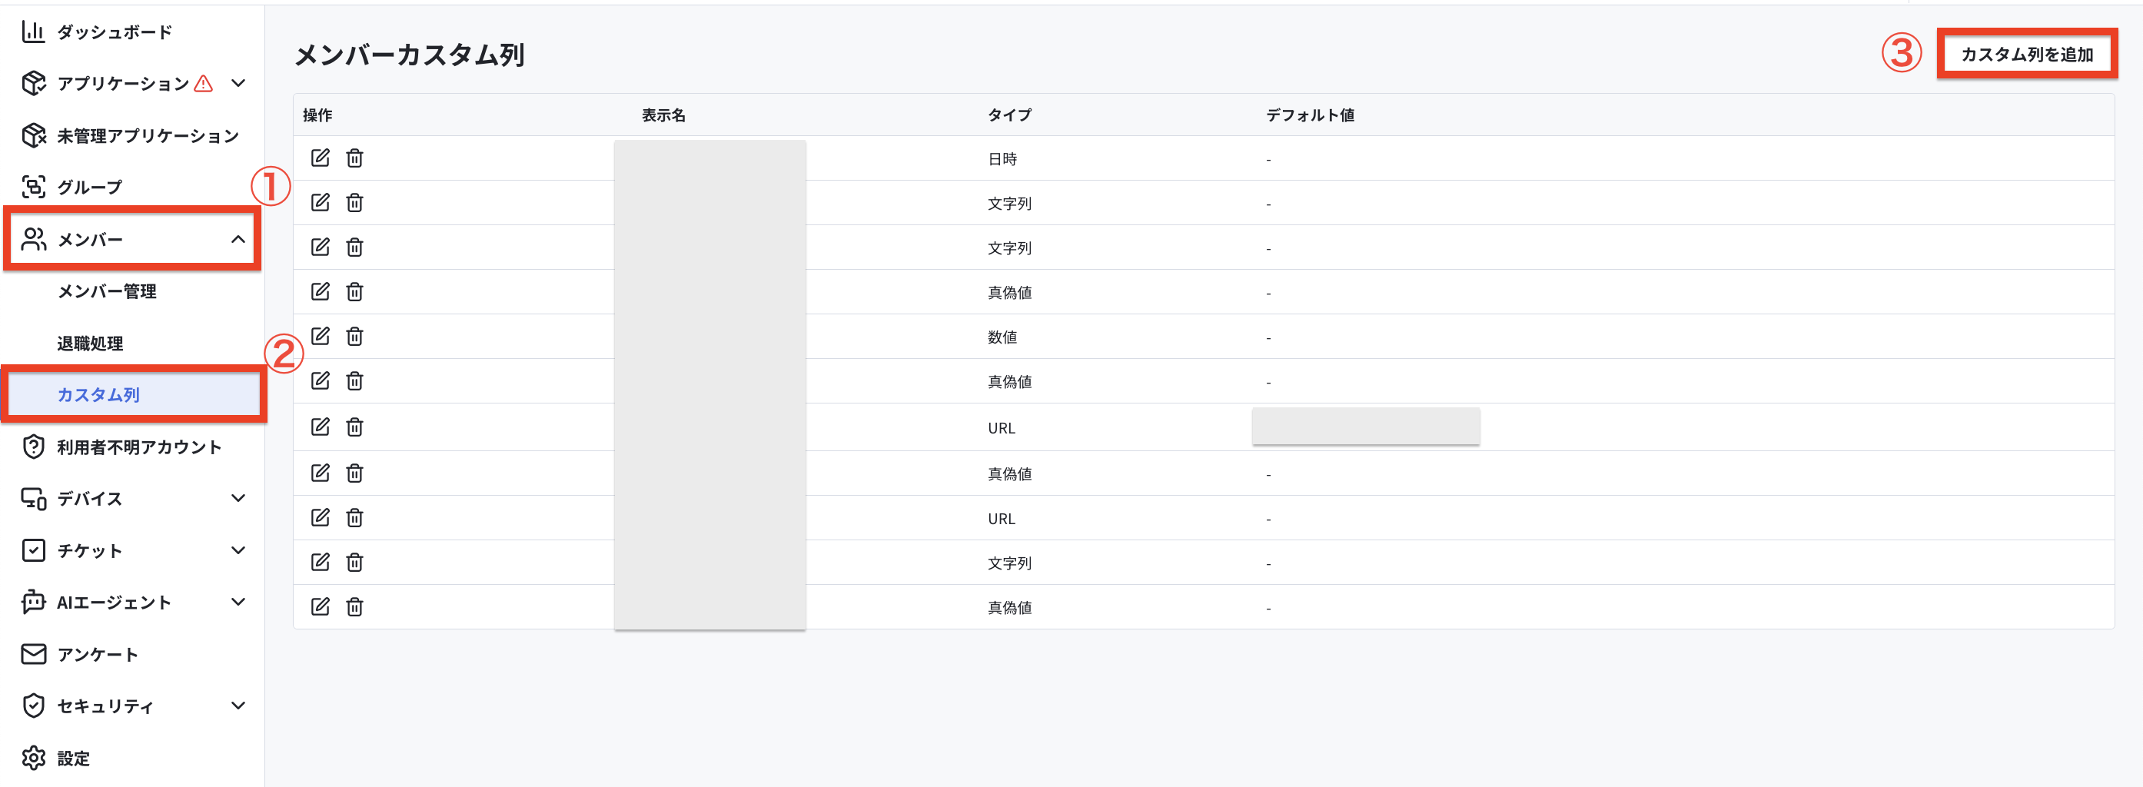2143x787 pixels.
Task: Open the ダッシュボード page from sidebar icon
Action: point(33,32)
